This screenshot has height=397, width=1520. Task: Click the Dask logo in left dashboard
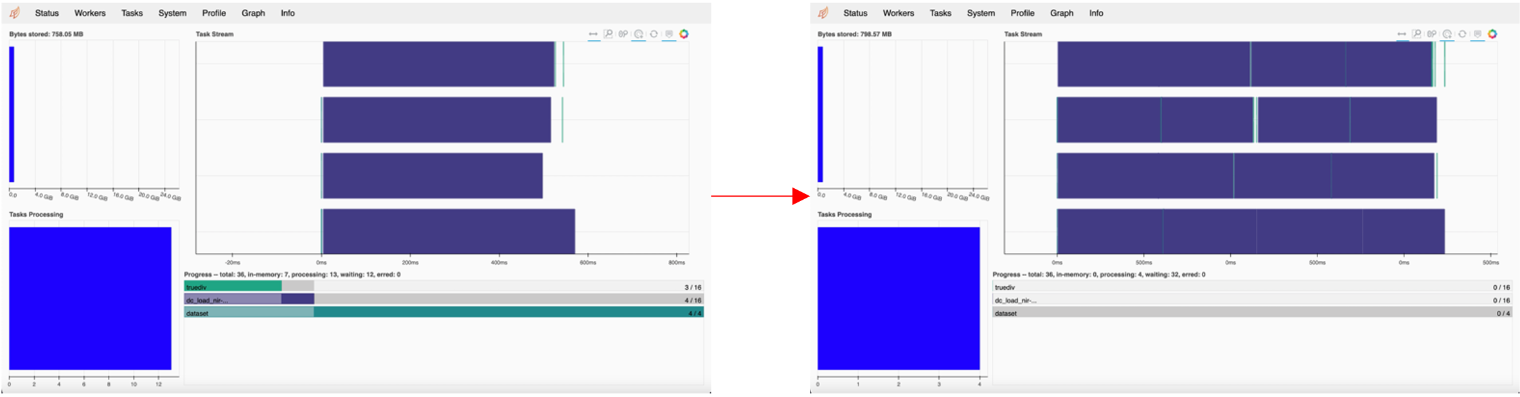tap(15, 13)
